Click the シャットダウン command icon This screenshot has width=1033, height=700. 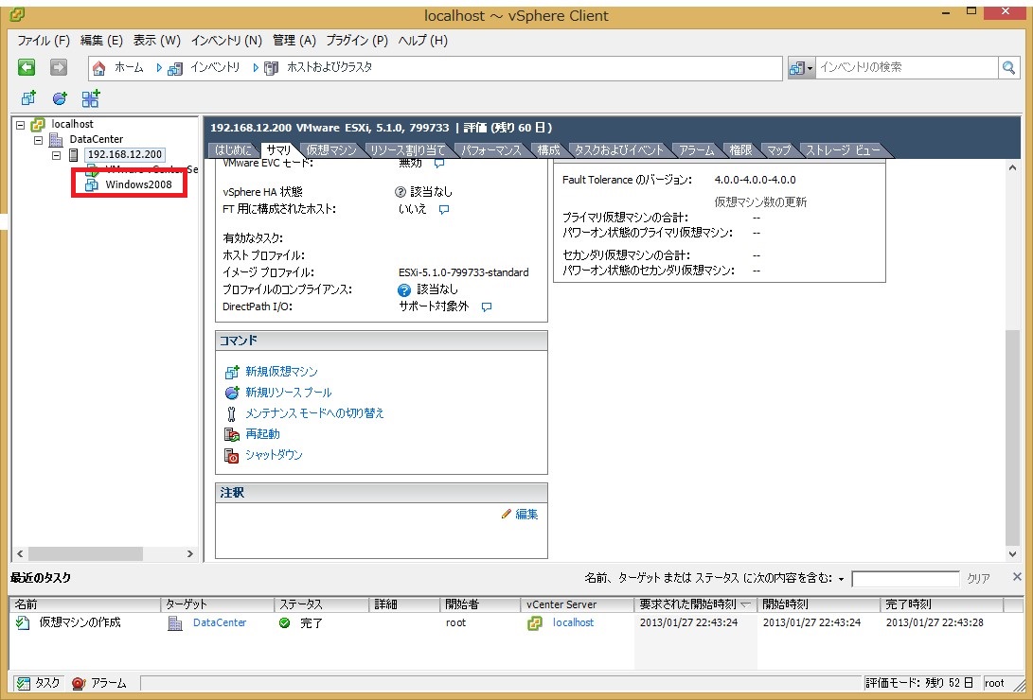(x=231, y=455)
